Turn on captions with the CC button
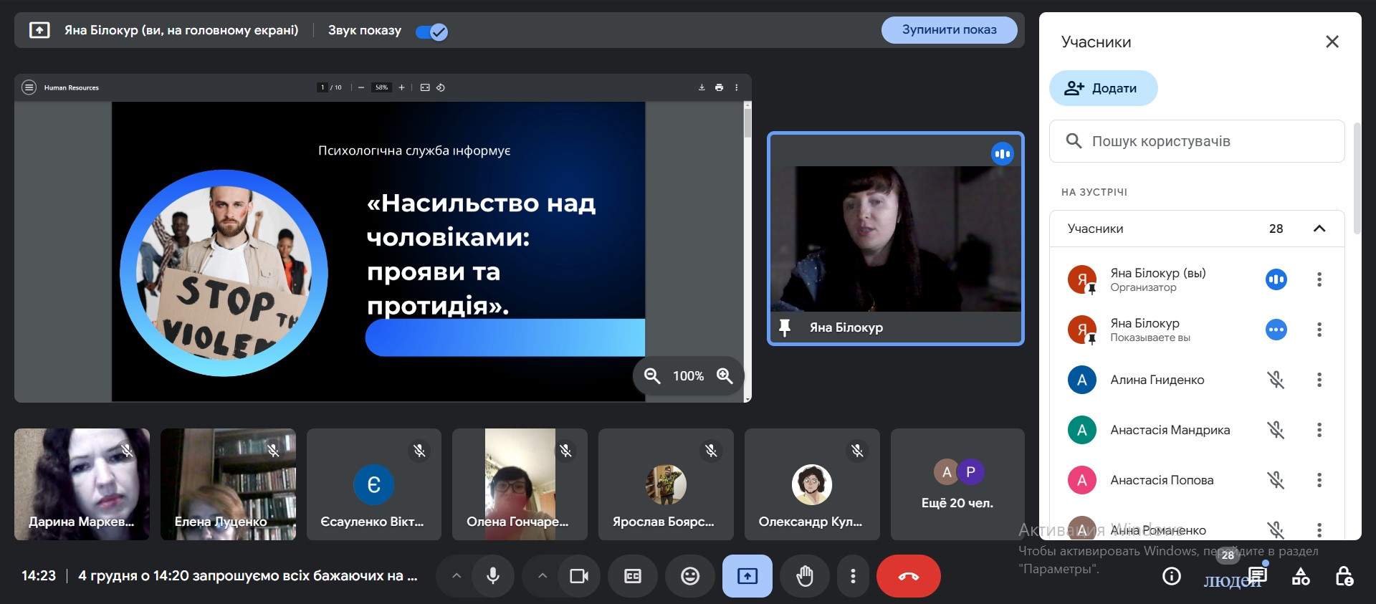The width and height of the screenshot is (1376, 604). (633, 576)
